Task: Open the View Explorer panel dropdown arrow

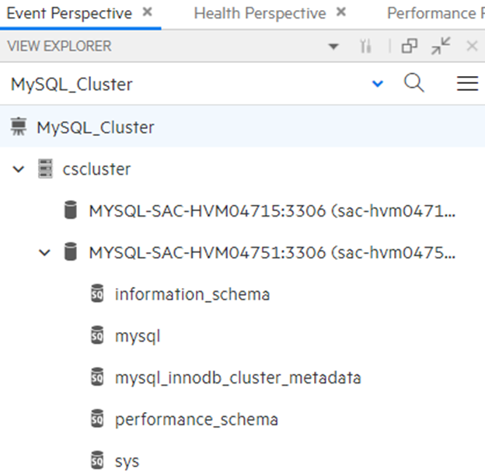Action: point(333,47)
